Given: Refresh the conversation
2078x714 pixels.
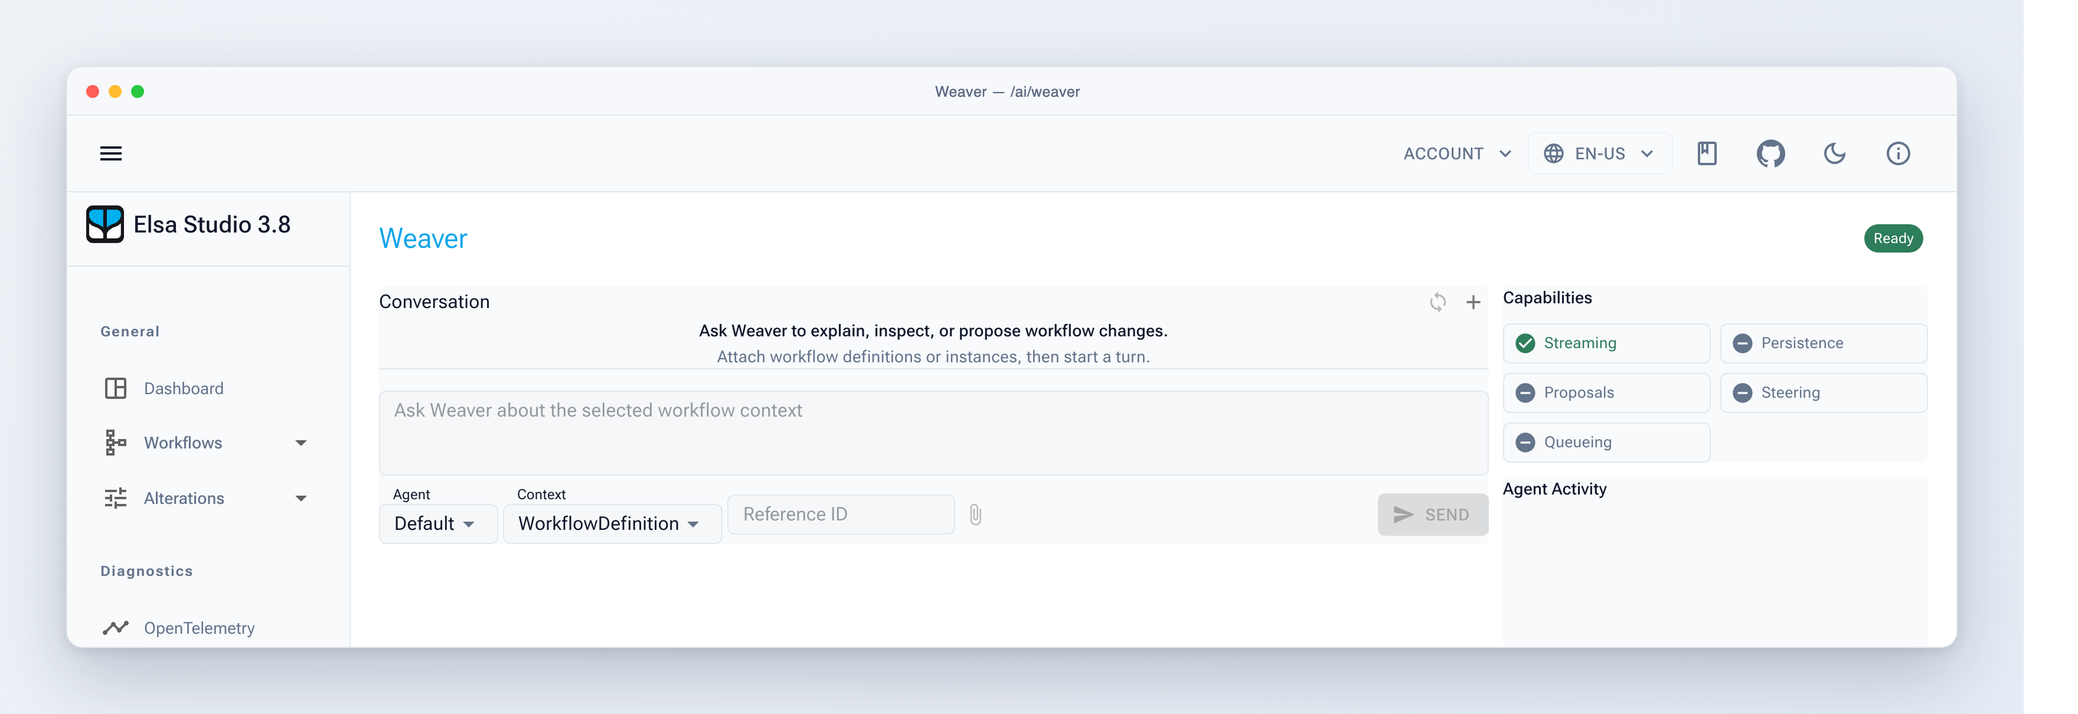Looking at the screenshot, I should [1437, 302].
